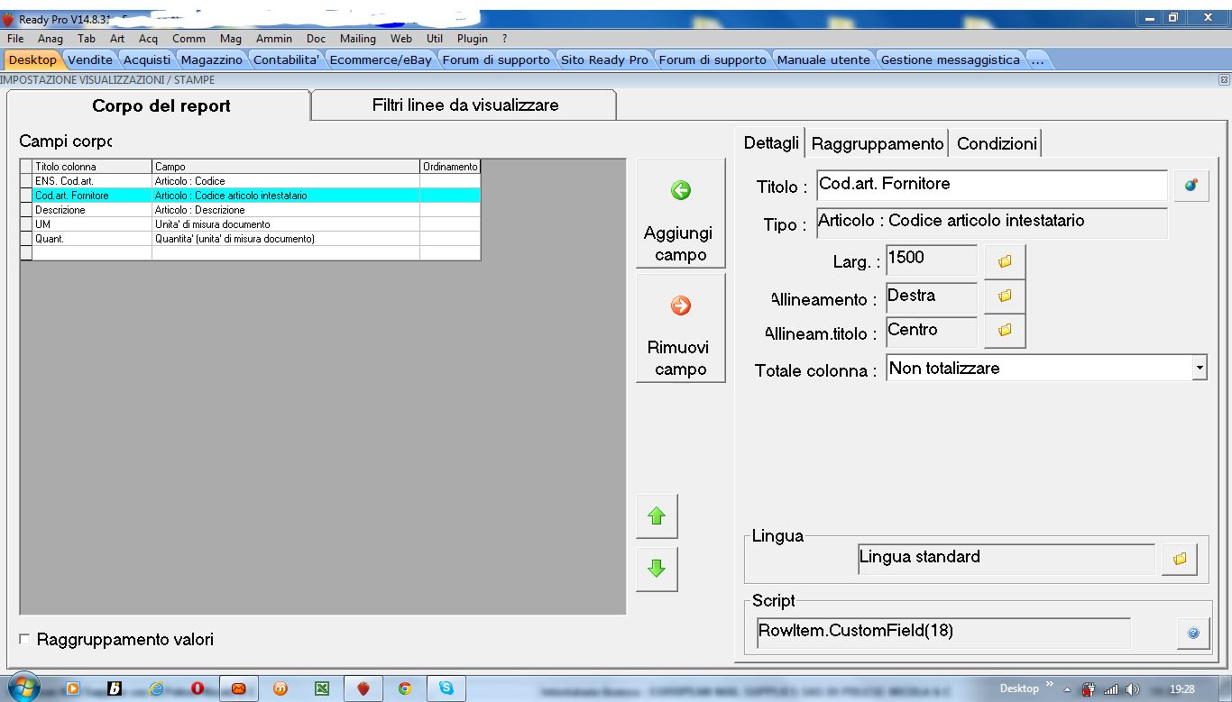The width and height of the screenshot is (1232, 702).
Task: Select the Corpo del report tab
Action: 161,105
